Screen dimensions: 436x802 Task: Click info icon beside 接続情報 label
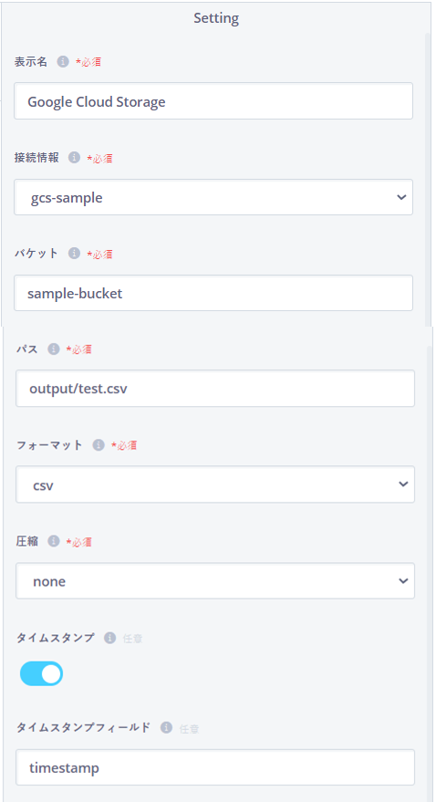click(x=74, y=158)
